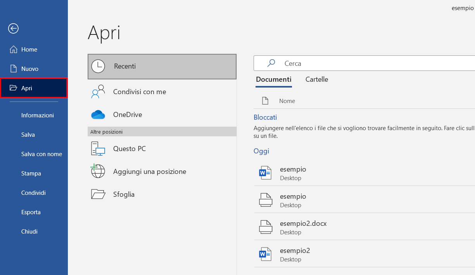
Task: Click the Word icon of esempio
Action: coord(265,172)
